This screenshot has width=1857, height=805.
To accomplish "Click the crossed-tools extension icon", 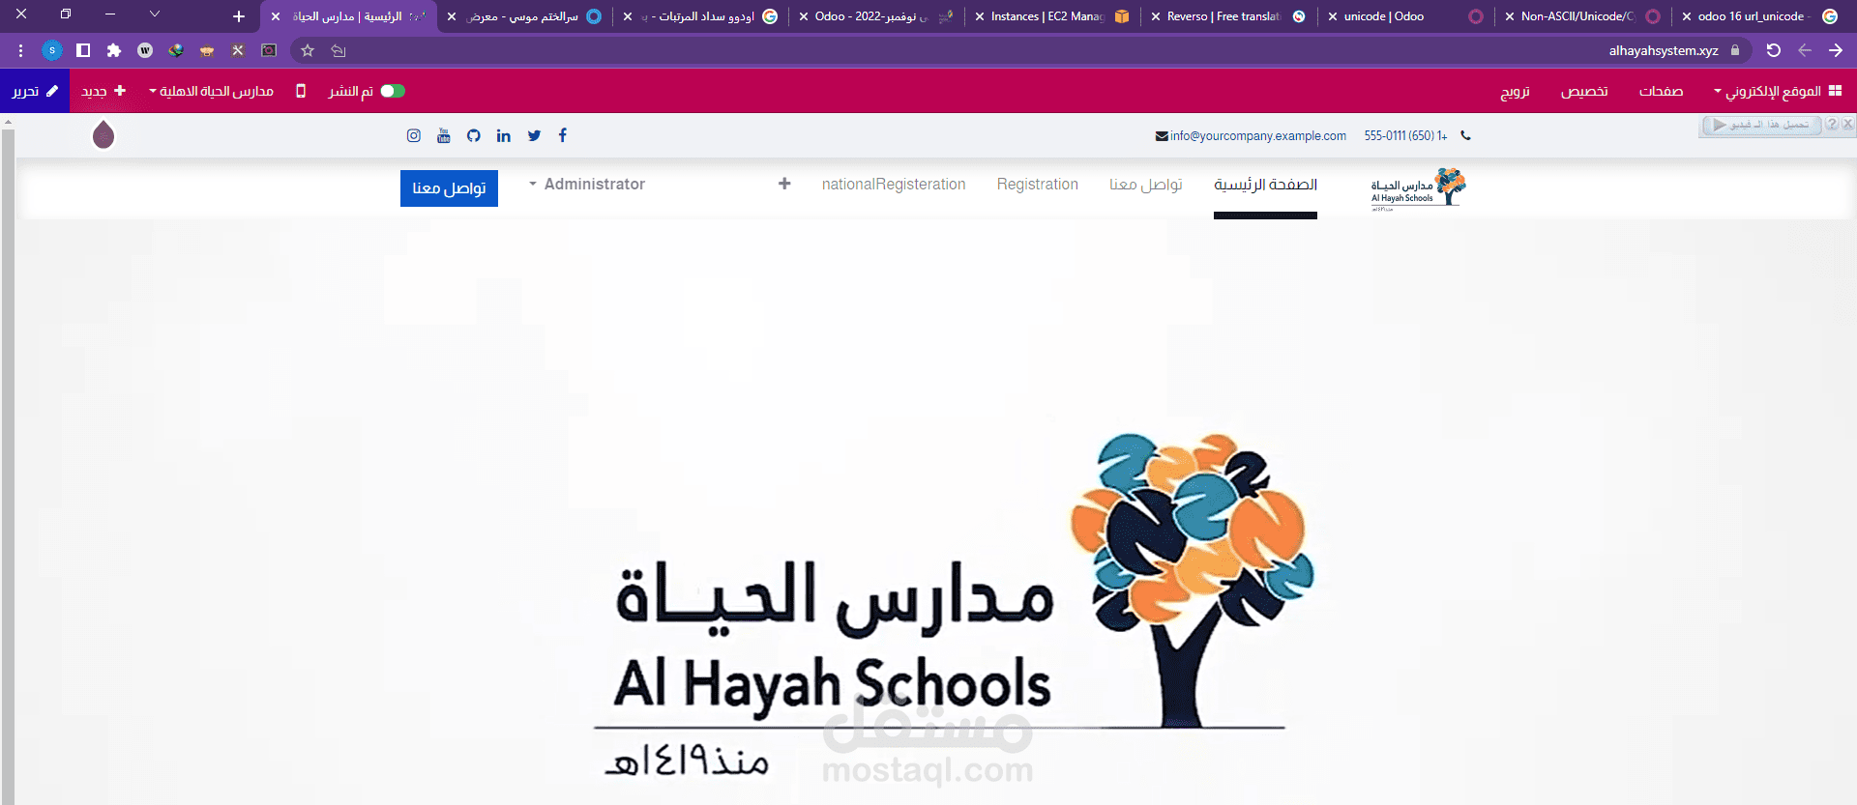I will point(238,50).
